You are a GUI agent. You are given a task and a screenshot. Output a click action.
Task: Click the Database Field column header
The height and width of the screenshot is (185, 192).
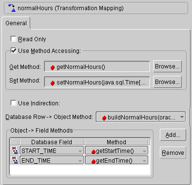coord(52,142)
